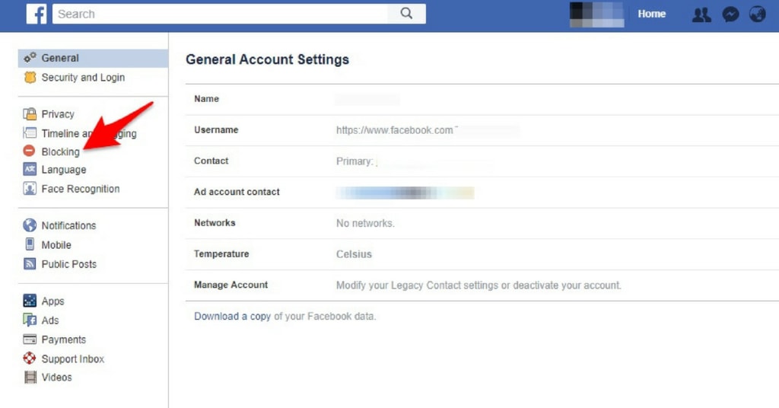Click the Networks row label
Screen dimensions: 779x408
[215, 222]
